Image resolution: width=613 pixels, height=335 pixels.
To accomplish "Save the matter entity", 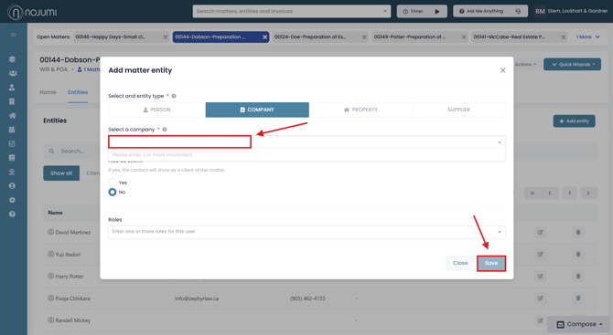I will pos(491,263).
